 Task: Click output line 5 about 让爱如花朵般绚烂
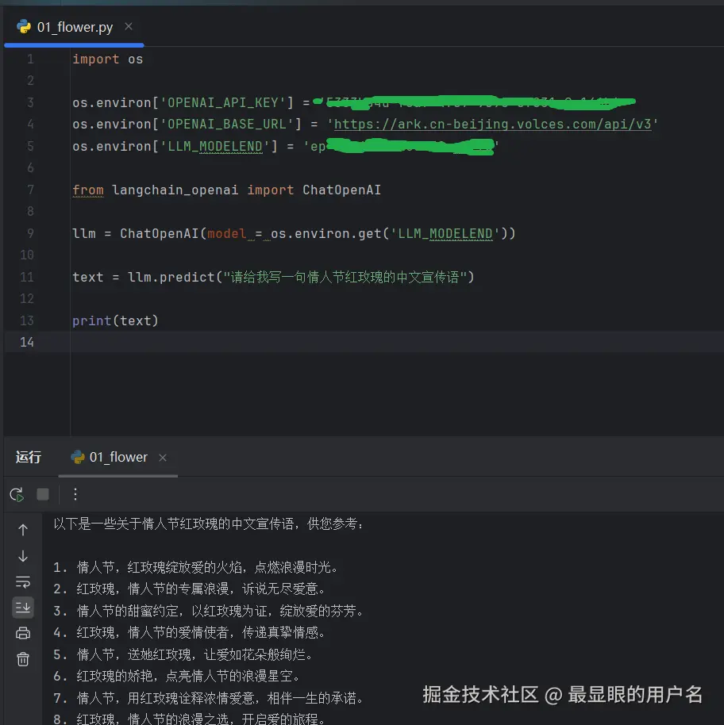(x=183, y=654)
